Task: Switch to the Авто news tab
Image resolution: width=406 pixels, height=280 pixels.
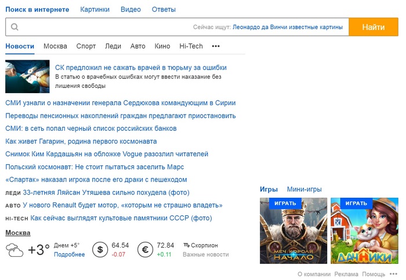Action: click(x=138, y=46)
